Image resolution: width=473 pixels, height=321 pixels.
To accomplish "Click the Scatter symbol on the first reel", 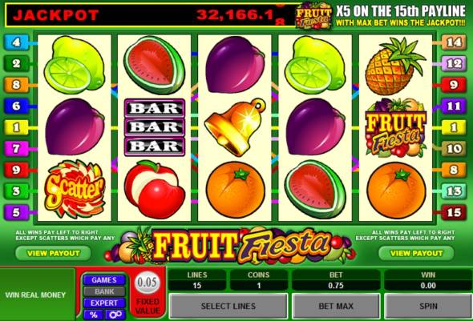I will tap(75, 189).
